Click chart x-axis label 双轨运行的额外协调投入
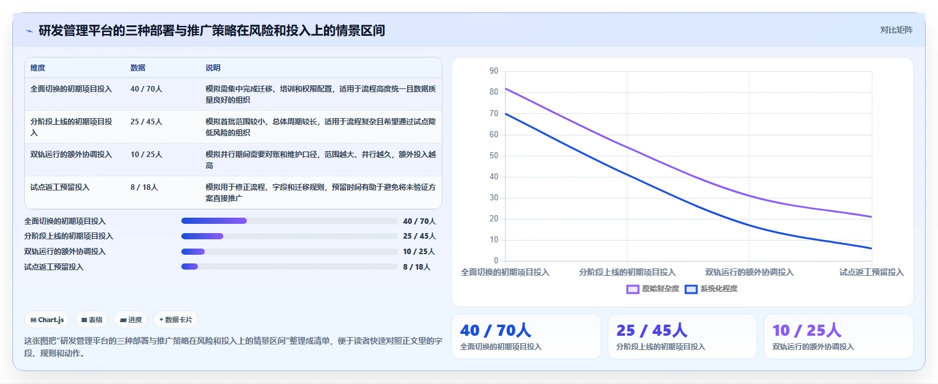Screen dimensions: 938x384 click(749, 272)
